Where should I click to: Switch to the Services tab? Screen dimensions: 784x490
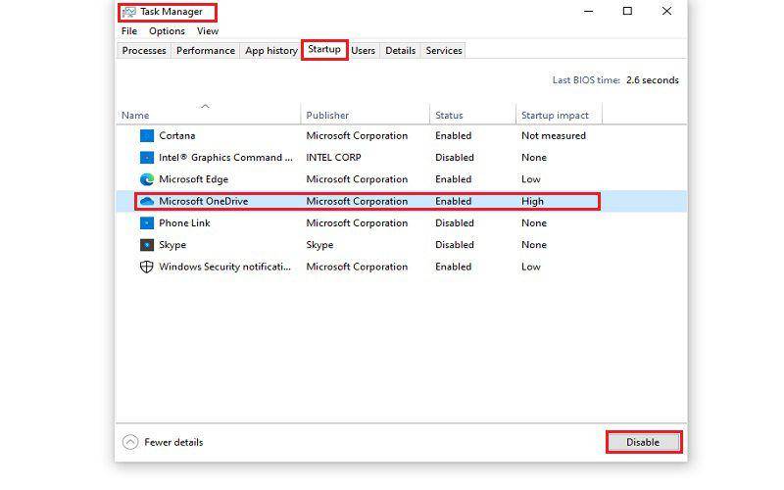[x=444, y=51]
